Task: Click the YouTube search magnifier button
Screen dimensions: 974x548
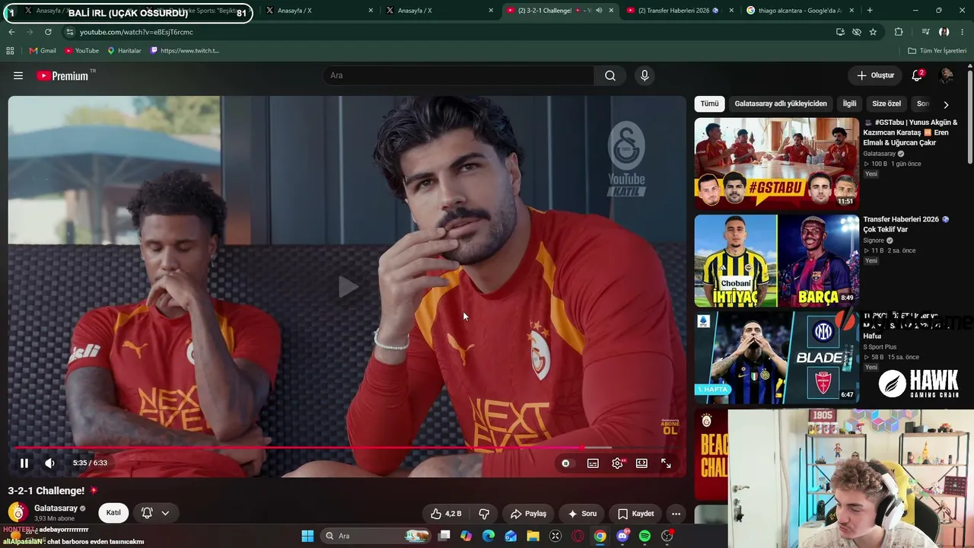Action: point(610,75)
